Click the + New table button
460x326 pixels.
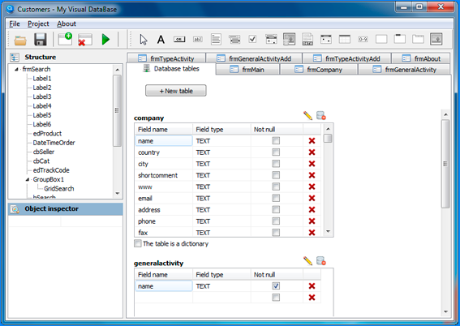click(176, 91)
